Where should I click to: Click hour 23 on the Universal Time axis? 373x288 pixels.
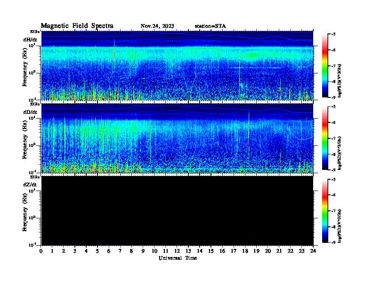[x=301, y=251]
